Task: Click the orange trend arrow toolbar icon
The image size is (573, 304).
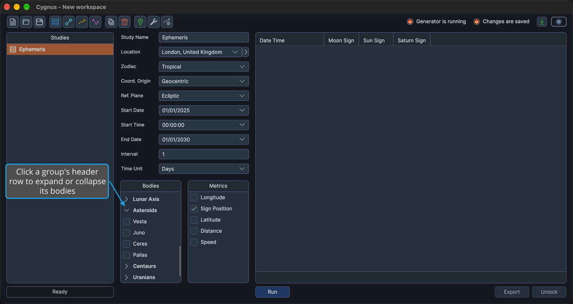Action: 82,22
